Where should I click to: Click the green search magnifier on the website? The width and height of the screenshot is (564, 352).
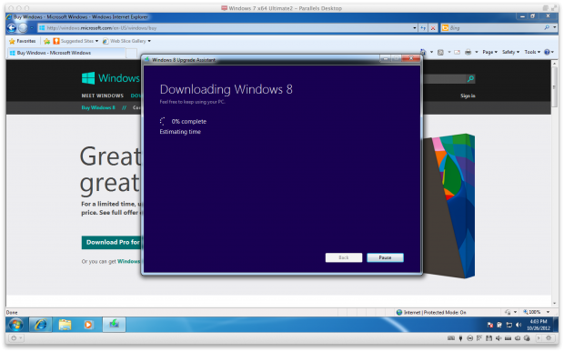470,79
